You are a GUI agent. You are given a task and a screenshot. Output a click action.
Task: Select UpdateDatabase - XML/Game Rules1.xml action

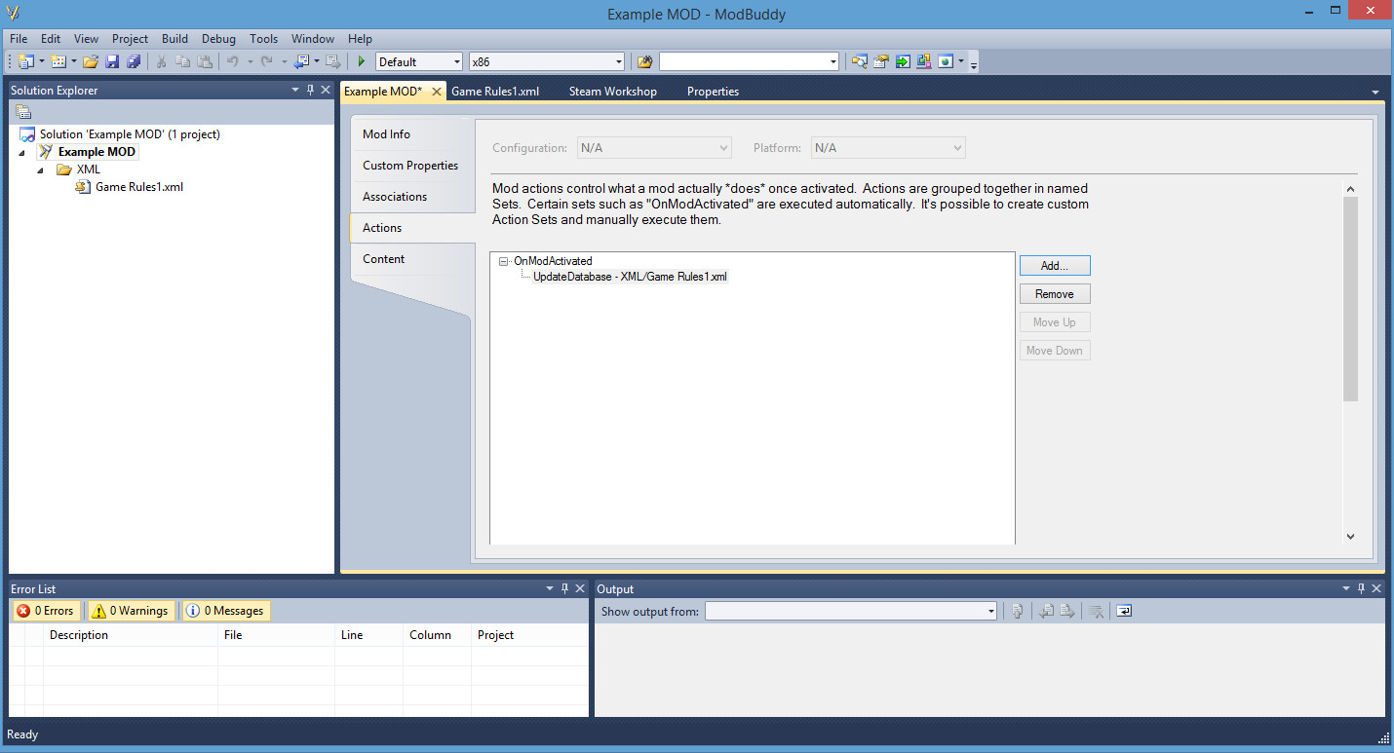click(630, 277)
